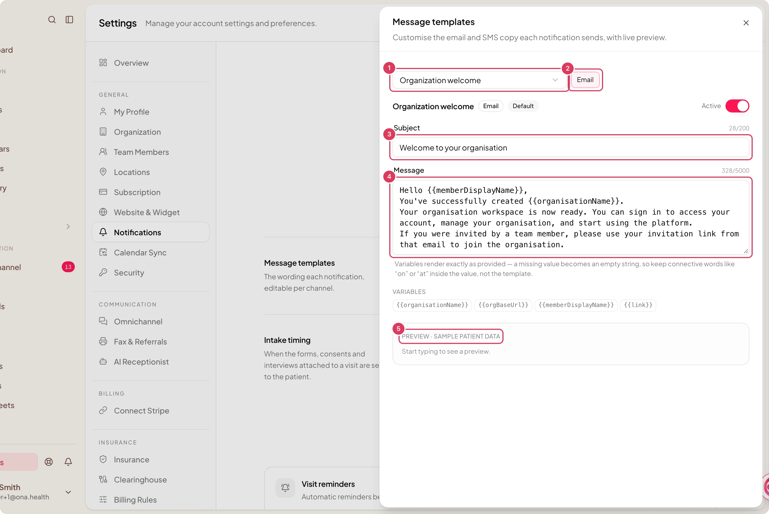The height and width of the screenshot is (514, 769).
Task: Click the VARIABLES section label
Action: (409, 292)
